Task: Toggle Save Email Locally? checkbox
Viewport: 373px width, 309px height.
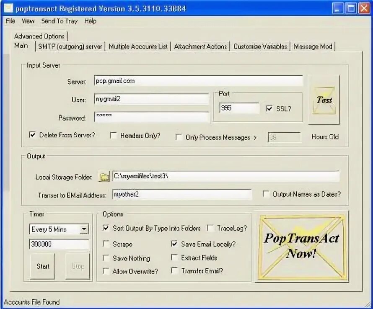Action: click(174, 244)
